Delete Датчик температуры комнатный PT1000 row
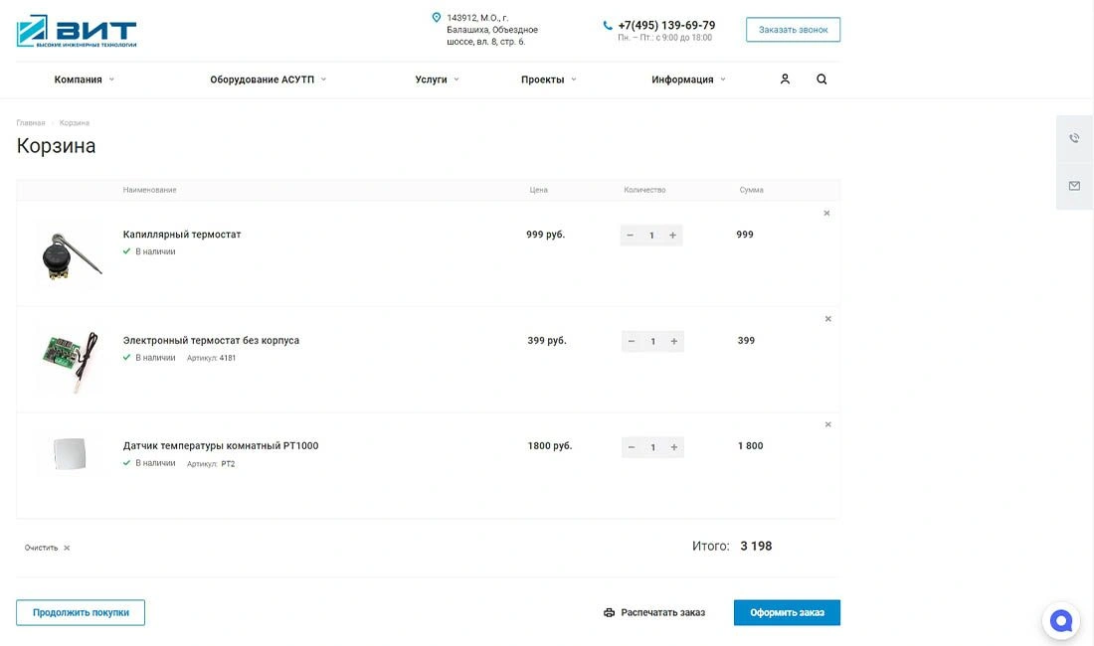 [x=827, y=424]
